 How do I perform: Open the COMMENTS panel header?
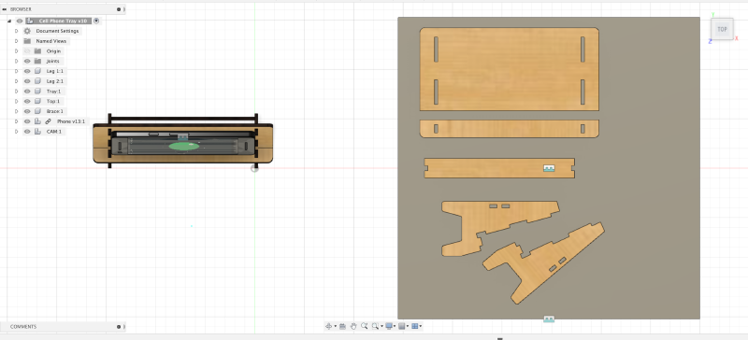pos(63,327)
